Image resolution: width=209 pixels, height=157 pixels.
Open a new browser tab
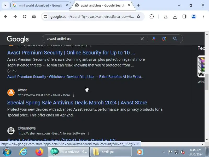click(138, 5)
